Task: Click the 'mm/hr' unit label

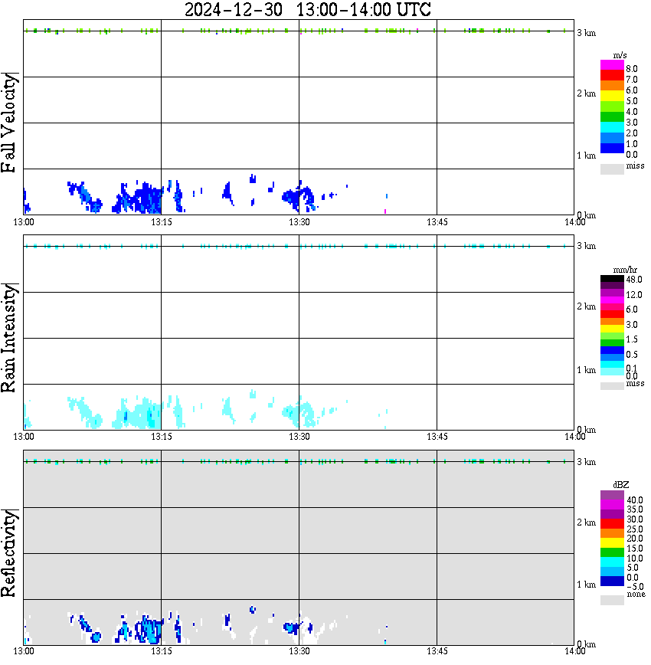Action: click(625, 270)
